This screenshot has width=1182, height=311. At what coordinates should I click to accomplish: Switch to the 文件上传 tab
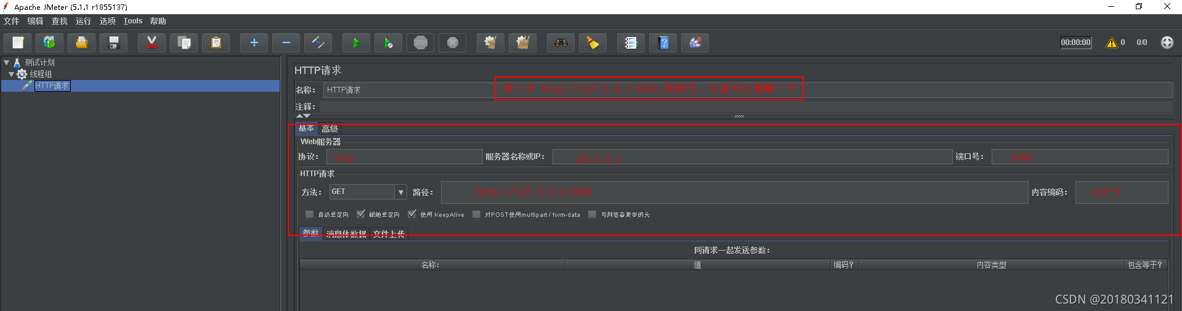coord(389,234)
